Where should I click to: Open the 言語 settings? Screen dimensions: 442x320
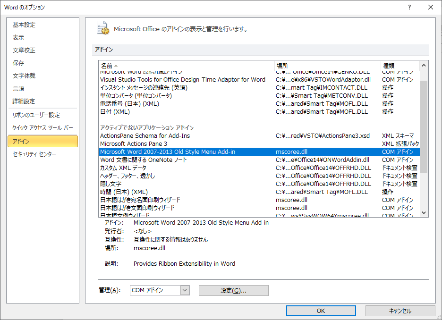click(42, 88)
